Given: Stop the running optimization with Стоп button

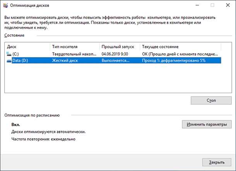Looking at the screenshot, I should pyautogui.click(x=211, y=100).
